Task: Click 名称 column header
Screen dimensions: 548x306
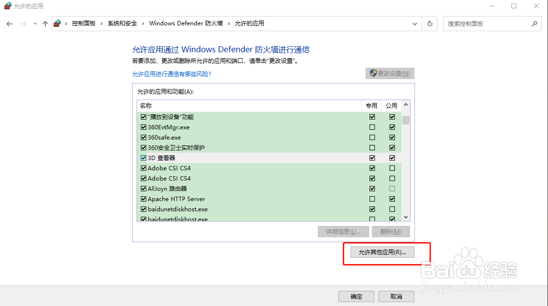Action: [249, 105]
